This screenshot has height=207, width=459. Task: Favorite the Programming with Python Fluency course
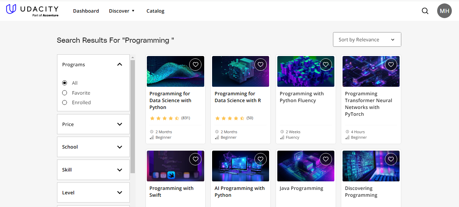click(x=325, y=64)
